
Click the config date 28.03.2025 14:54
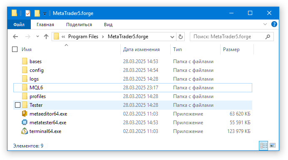(x=141, y=70)
